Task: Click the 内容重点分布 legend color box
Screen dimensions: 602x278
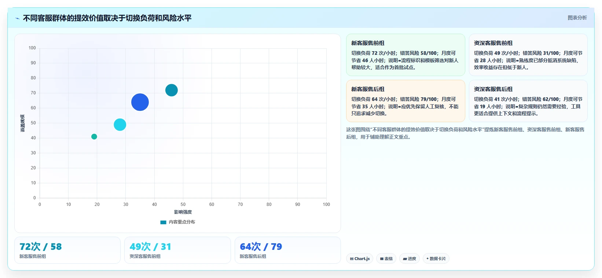Action: (164, 222)
